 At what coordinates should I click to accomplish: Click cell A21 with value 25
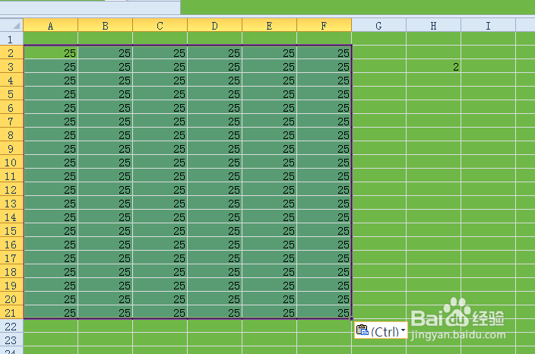(x=50, y=312)
